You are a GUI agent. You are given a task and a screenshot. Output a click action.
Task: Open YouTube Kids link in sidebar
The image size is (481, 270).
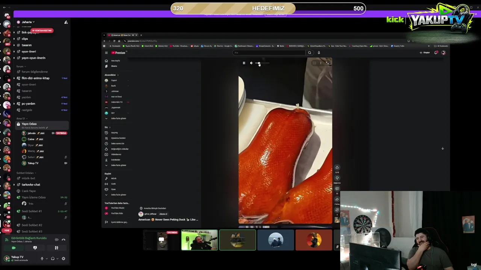pyautogui.click(x=117, y=213)
